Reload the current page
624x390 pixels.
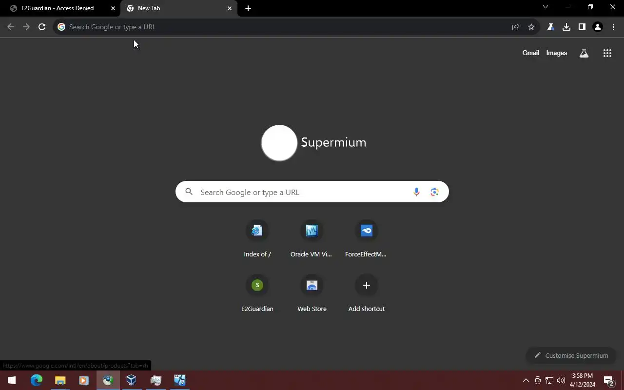click(42, 27)
